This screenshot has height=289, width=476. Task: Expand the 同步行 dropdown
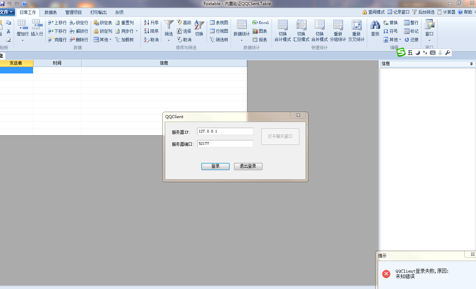136,31
